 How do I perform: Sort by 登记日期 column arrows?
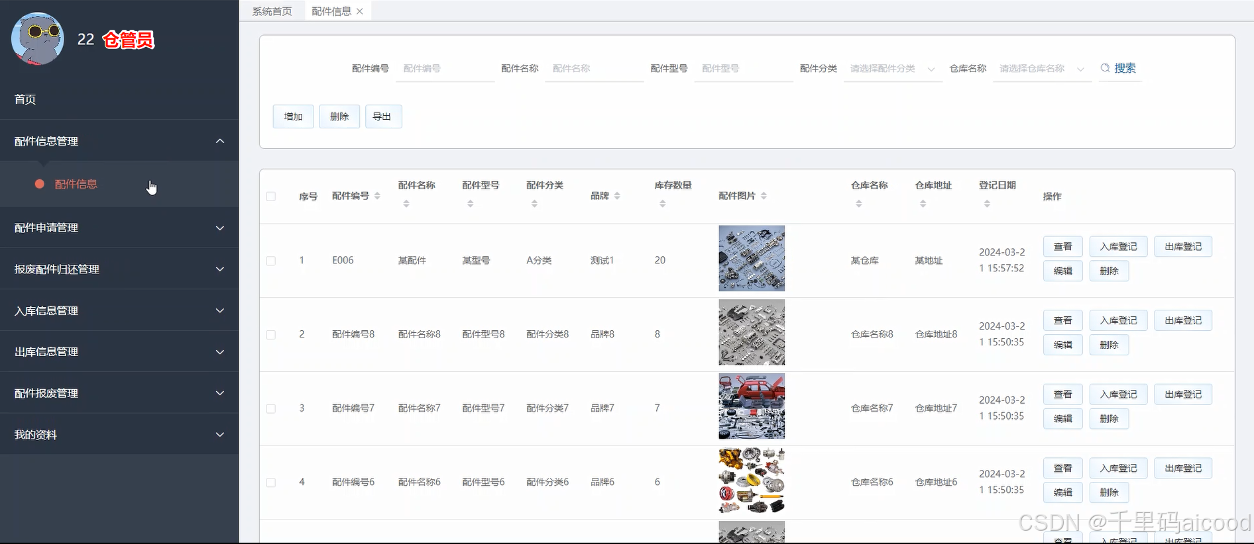tap(987, 204)
